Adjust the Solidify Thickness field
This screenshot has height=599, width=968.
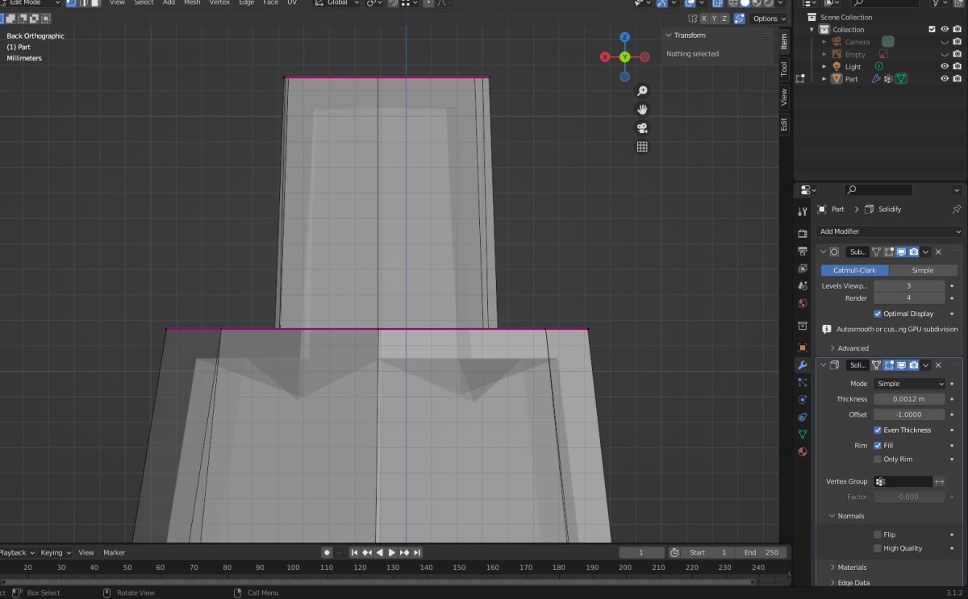tap(909, 399)
